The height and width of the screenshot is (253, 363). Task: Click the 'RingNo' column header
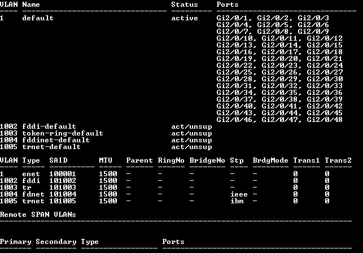[x=171, y=160]
